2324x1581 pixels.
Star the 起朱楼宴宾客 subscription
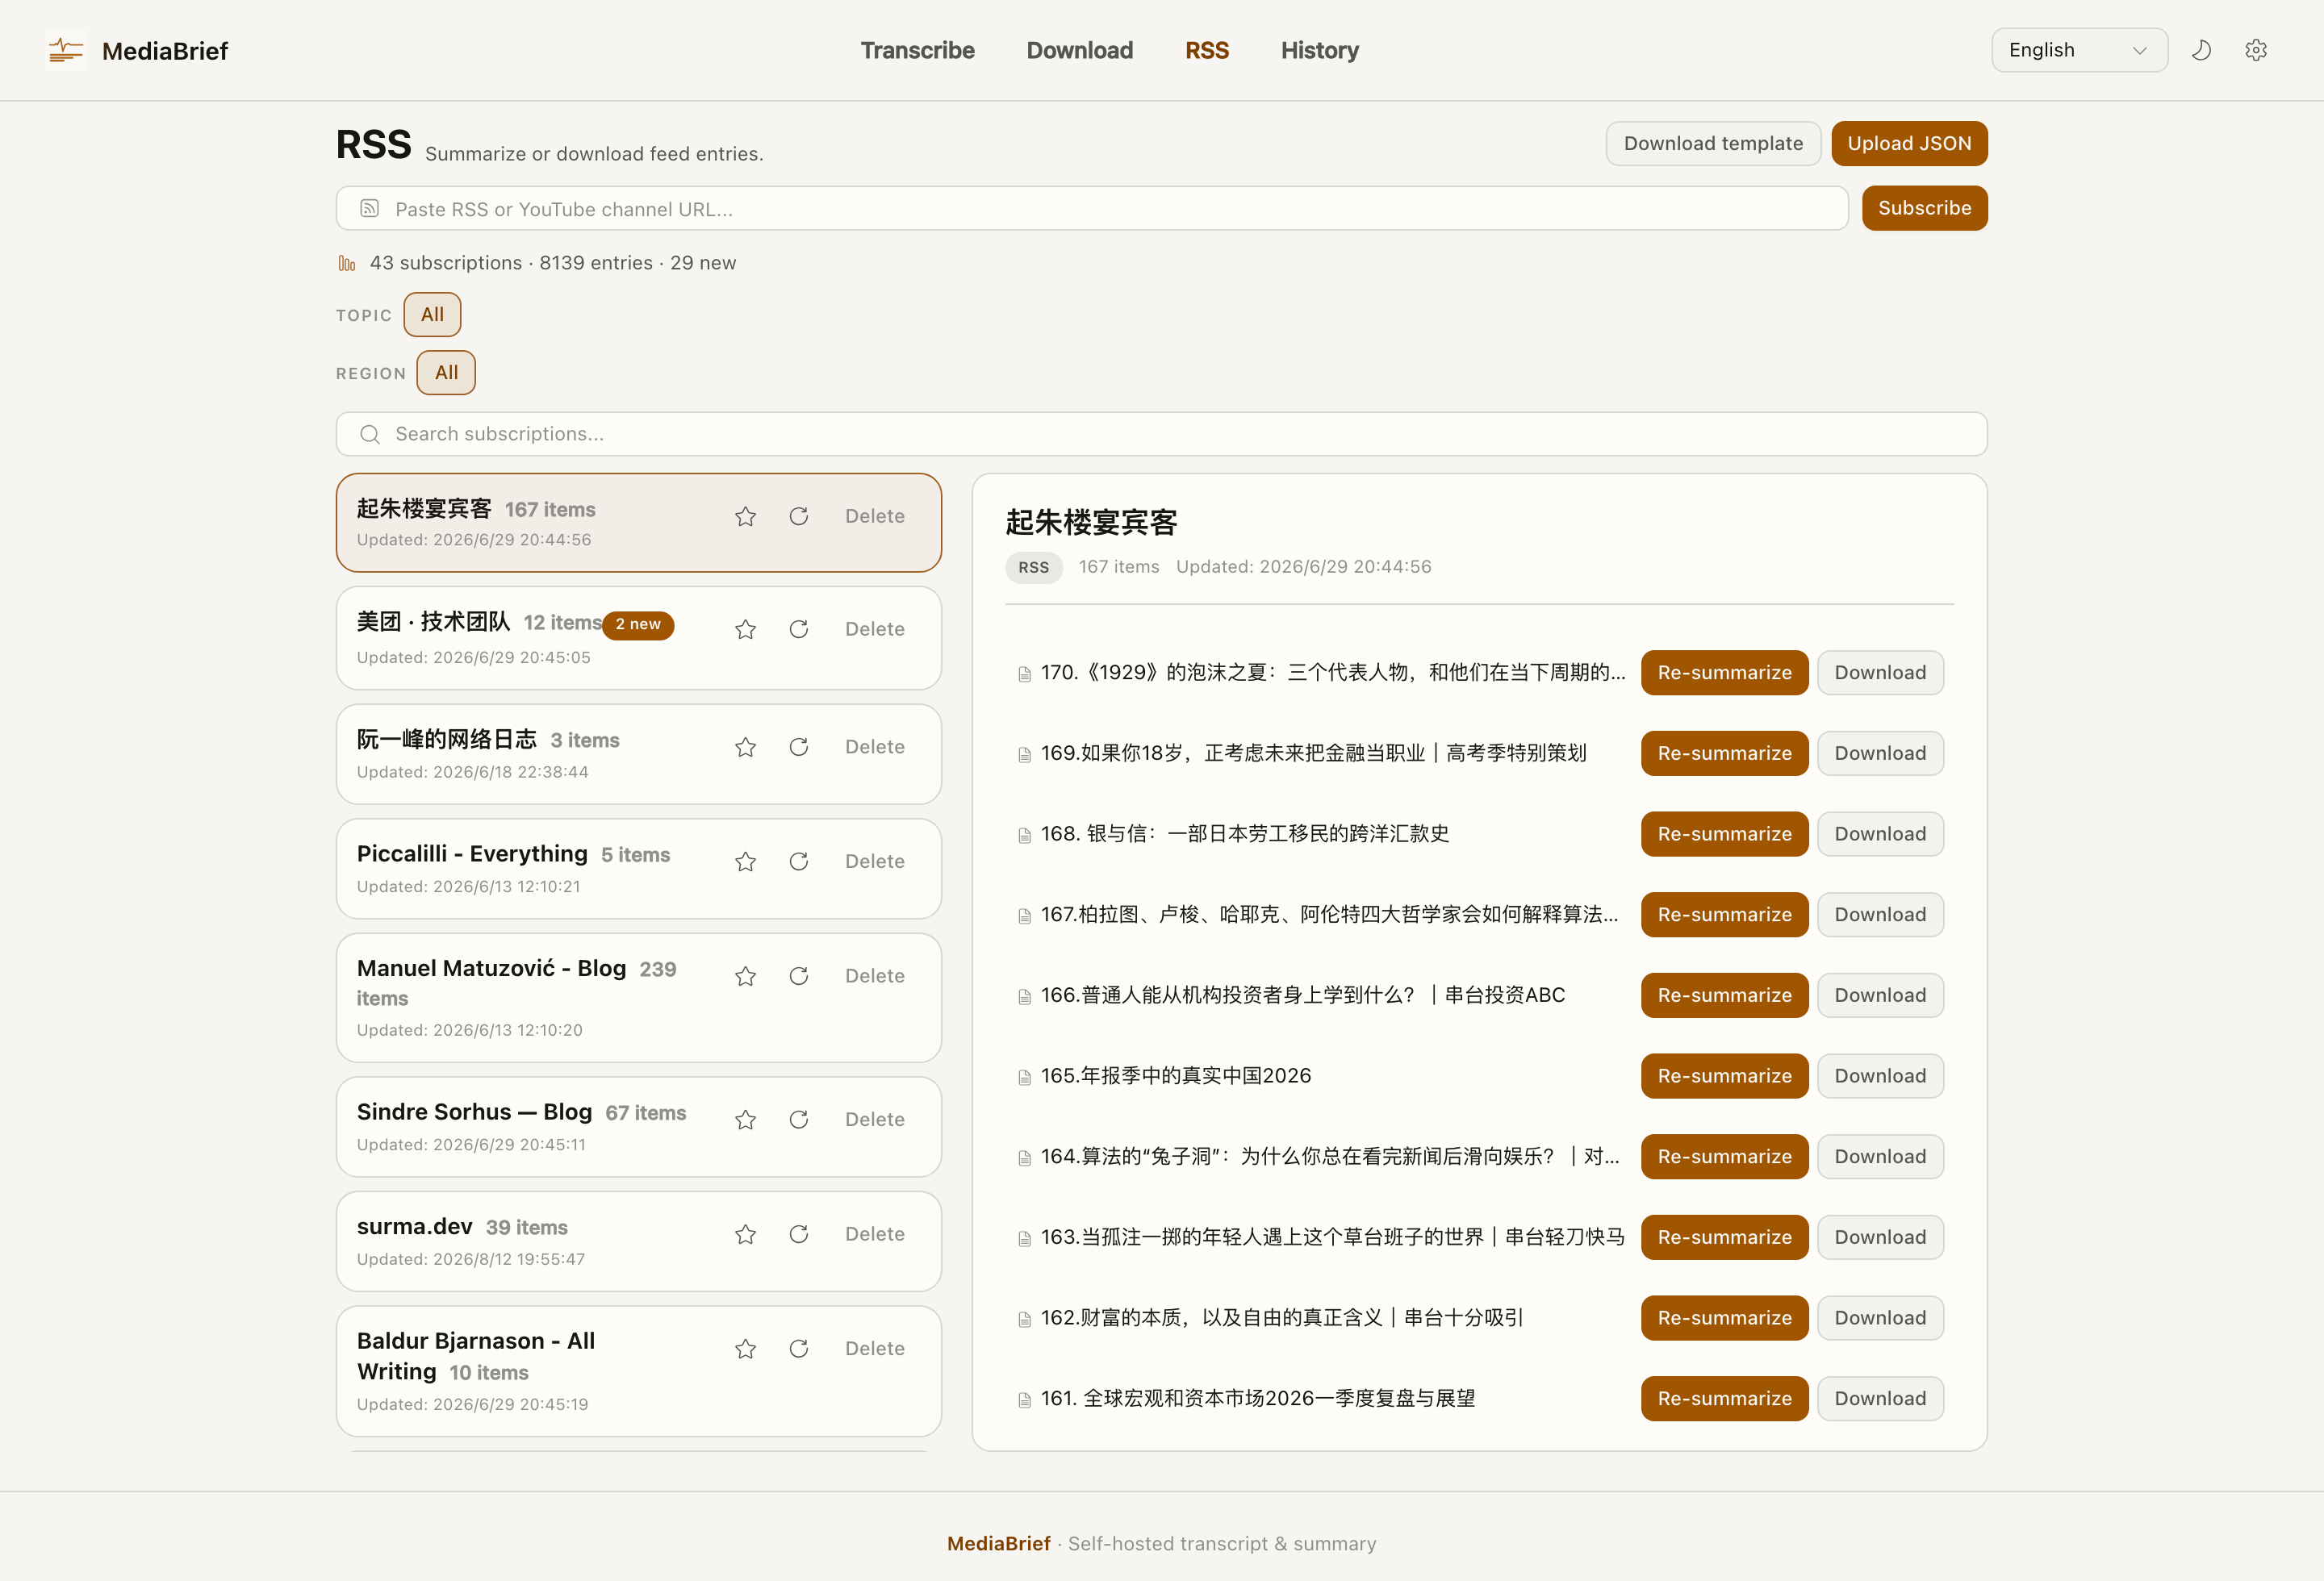pos(745,515)
